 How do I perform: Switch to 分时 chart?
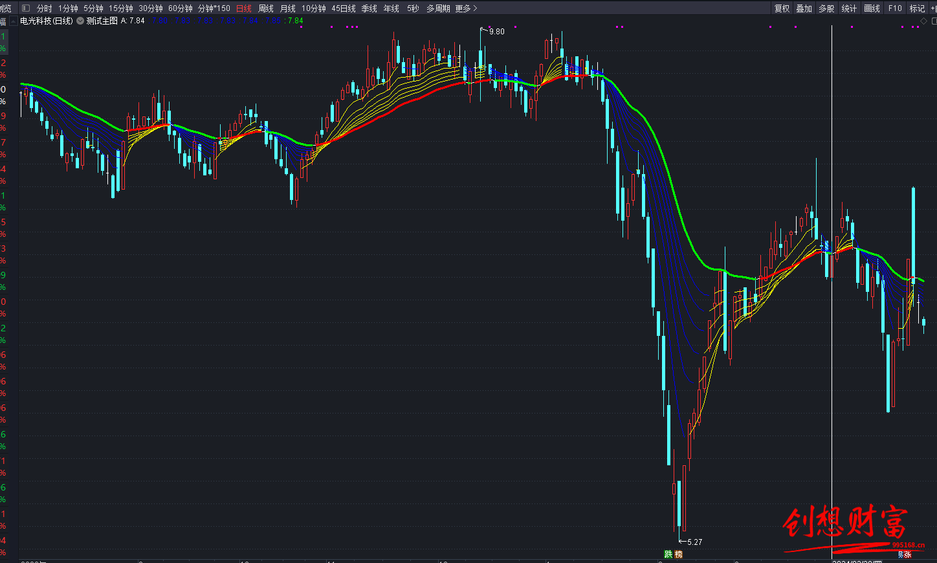pos(45,8)
